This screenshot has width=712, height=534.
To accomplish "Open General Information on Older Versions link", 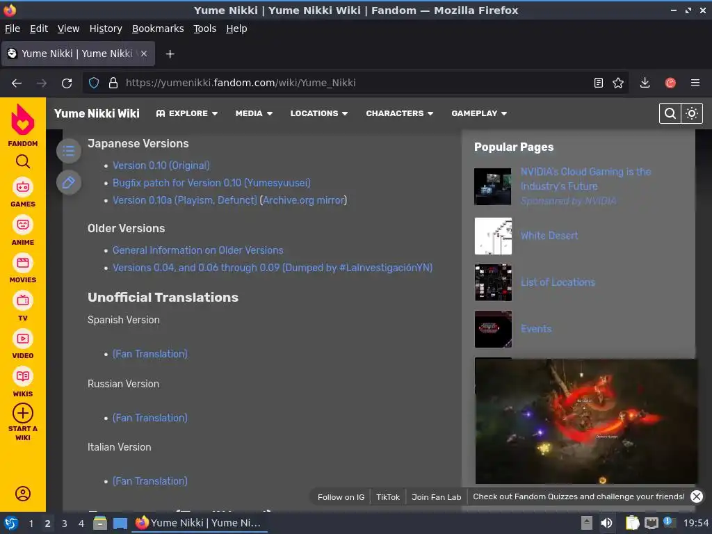I will (x=198, y=250).
